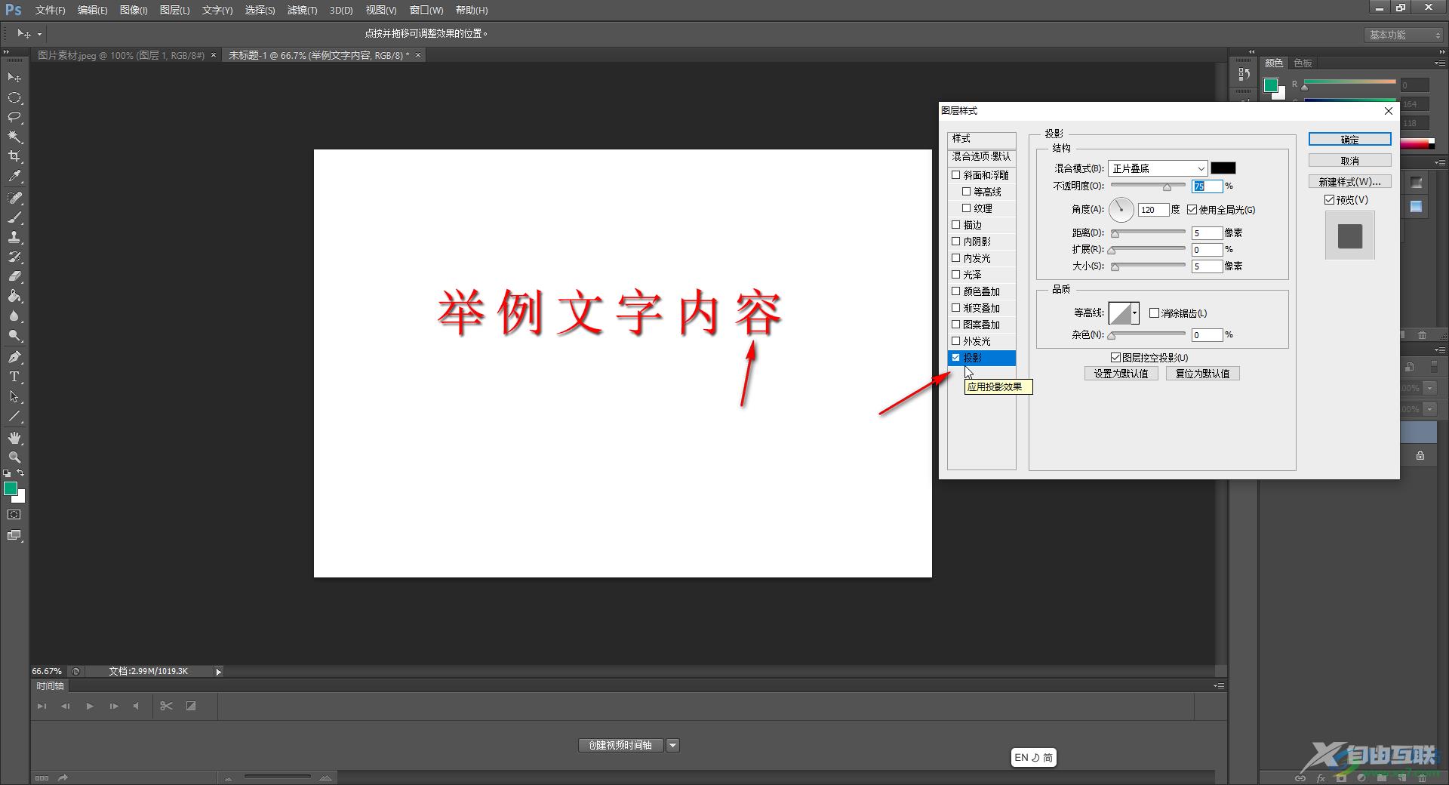Click the split at playhead scissors icon
Image resolution: width=1449 pixels, height=785 pixels.
166,706
